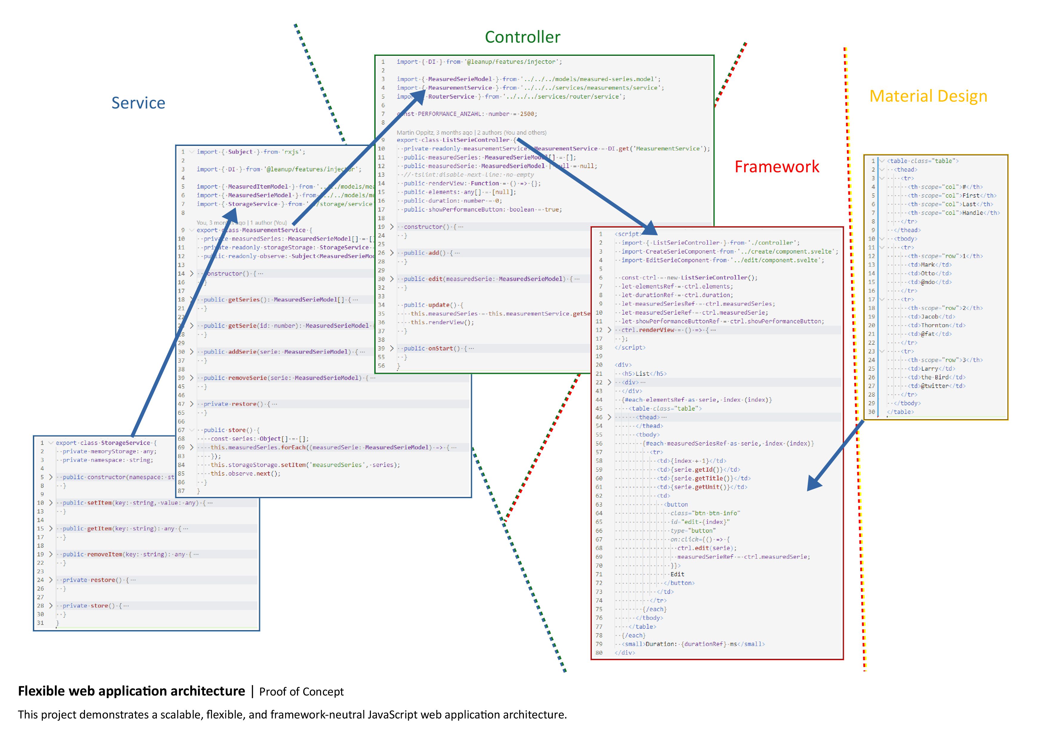Collapse the table element on line 1

882,161
